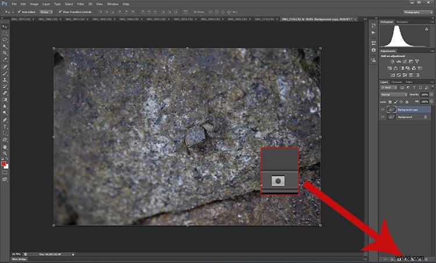Screen dimensions: 436x263
Task: Add a Vibrance adjustment
Action: [x=417, y=61]
